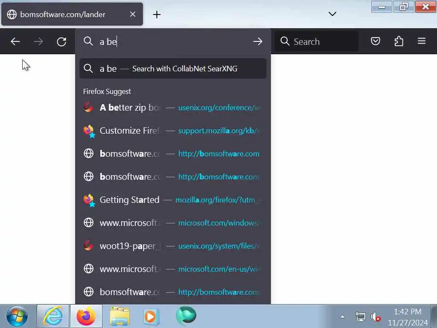Open the microsoft.com/en-us suggestion
437x328 pixels.
pos(173,269)
